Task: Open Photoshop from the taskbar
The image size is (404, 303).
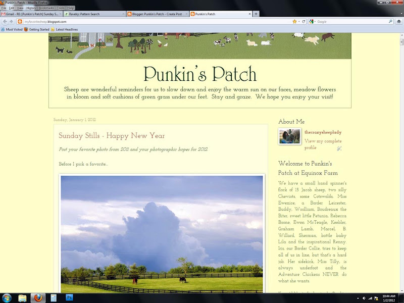Action: click(x=69, y=298)
